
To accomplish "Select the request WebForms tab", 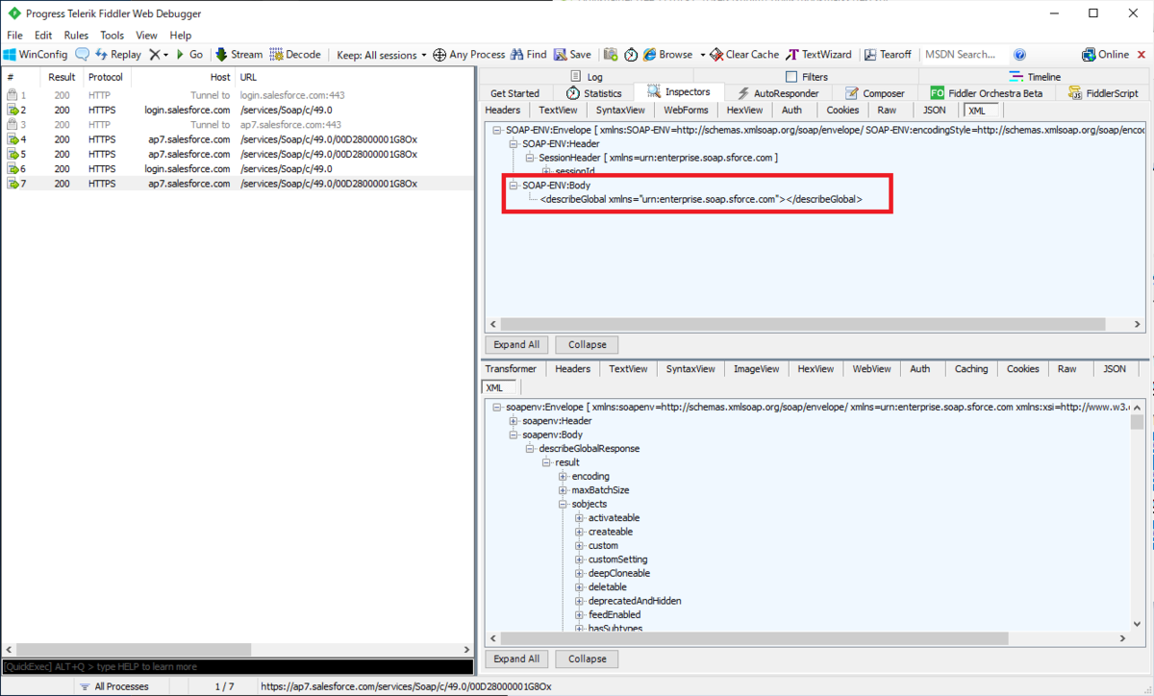I will [x=686, y=111].
